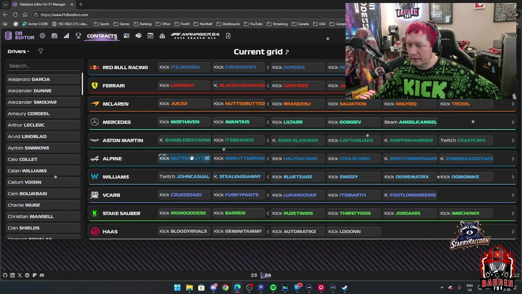The width and height of the screenshot is (522, 294).
Task: Open the GitHub link icon in footer
Action: 5,275
